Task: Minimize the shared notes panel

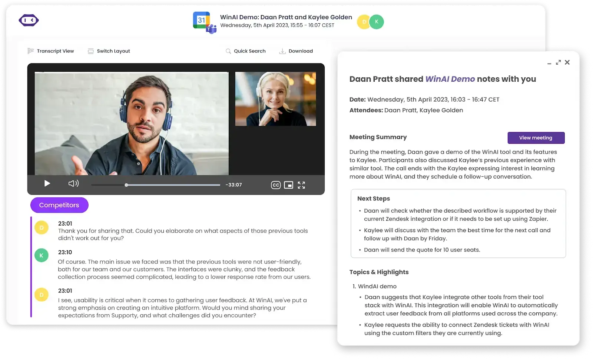Action: pyautogui.click(x=549, y=64)
